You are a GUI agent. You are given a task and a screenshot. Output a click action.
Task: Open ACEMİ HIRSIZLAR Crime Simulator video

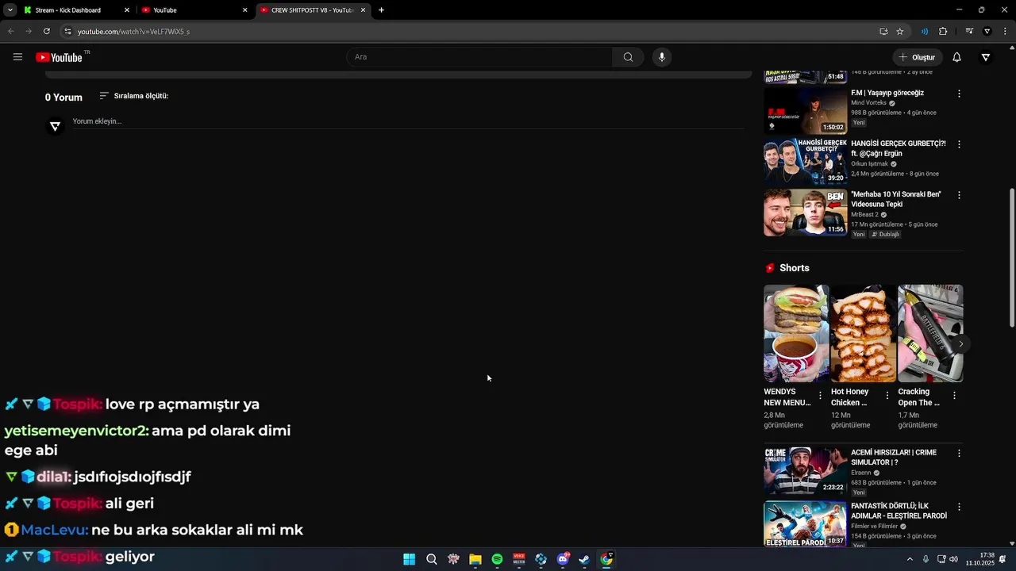(x=805, y=470)
